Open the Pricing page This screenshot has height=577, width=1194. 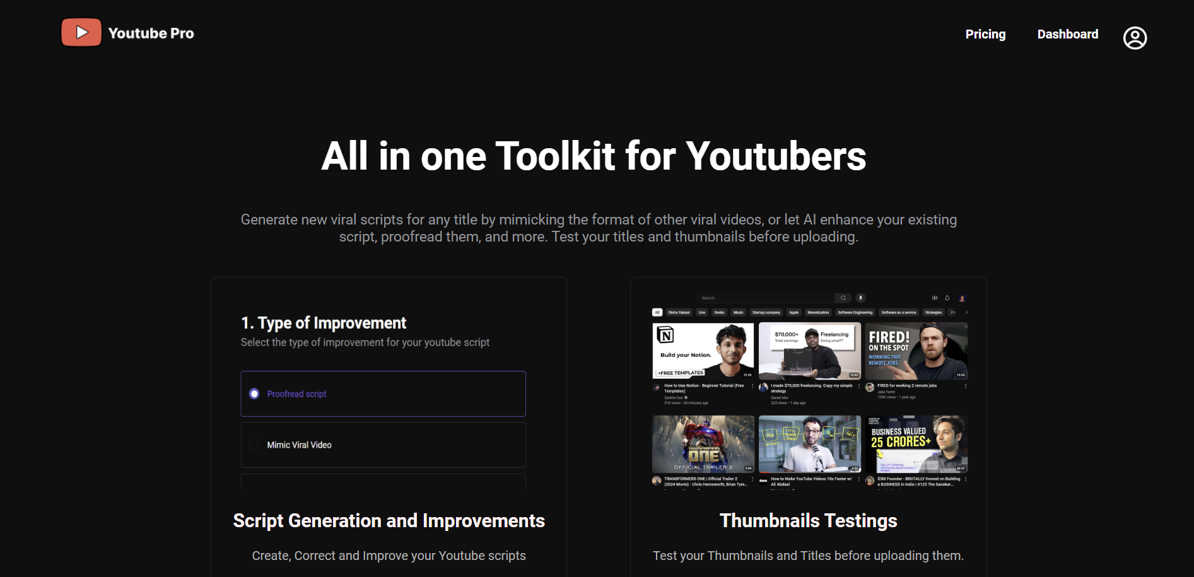(985, 34)
